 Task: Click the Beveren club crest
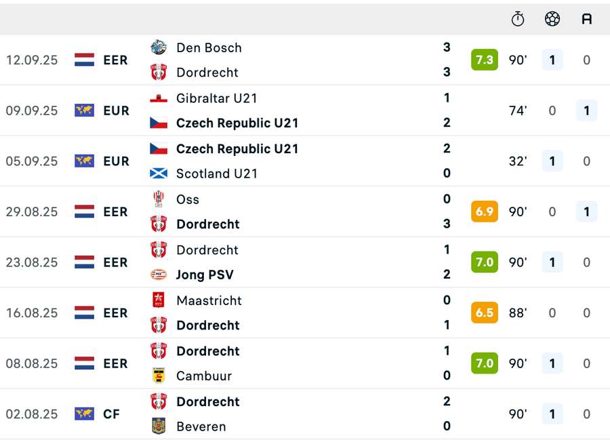[159, 426]
